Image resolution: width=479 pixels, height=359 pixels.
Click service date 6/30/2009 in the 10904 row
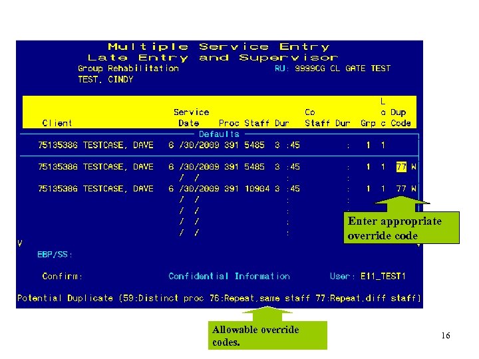coord(194,189)
